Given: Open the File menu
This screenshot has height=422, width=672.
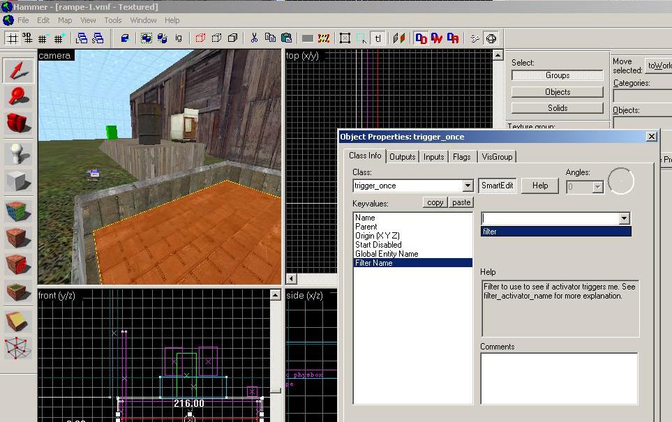Looking at the screenshot, I should click(23, 20).
